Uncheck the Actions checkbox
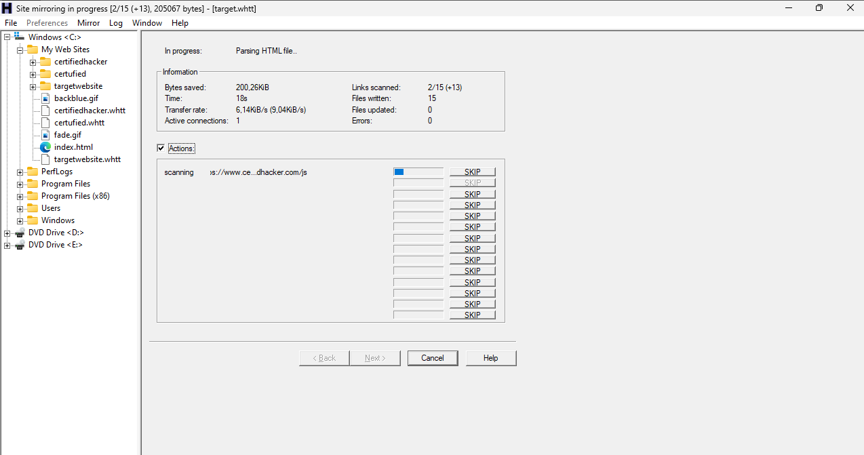 coord(161,148)
